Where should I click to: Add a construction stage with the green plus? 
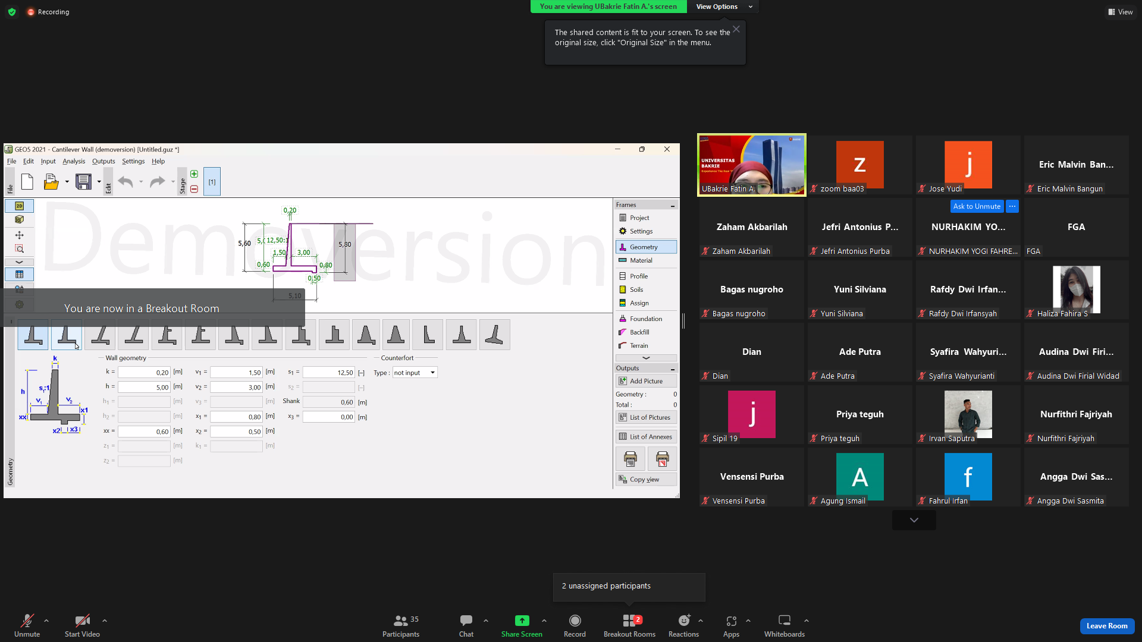(194, 174)
